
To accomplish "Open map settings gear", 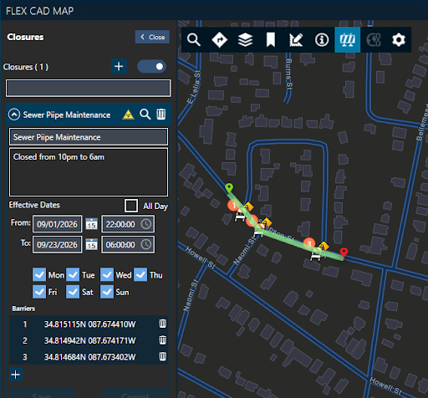I will (x=399, y=39).
